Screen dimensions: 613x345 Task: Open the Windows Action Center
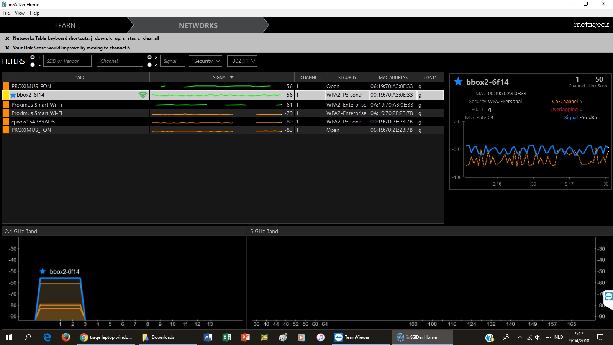tap(600, 337)
